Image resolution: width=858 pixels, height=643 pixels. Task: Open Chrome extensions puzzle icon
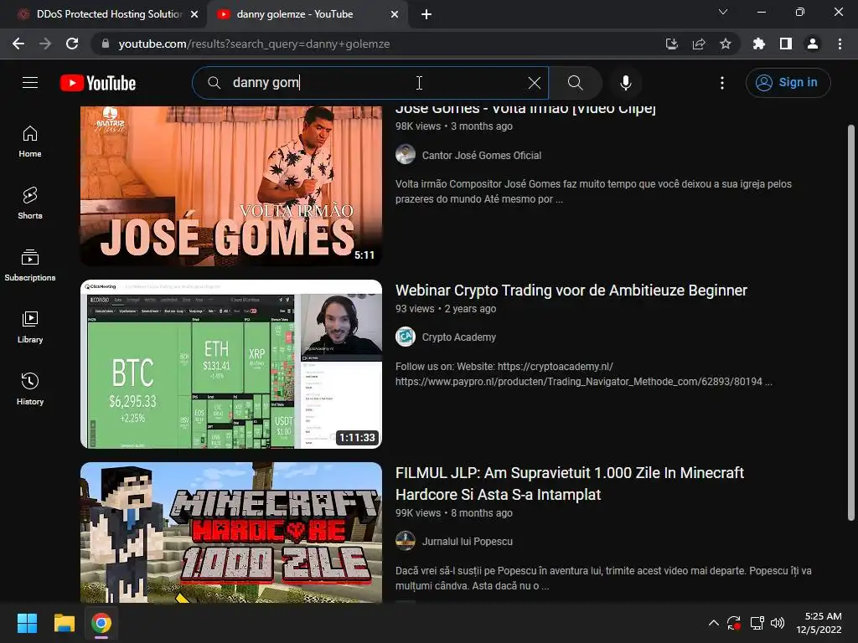(759, 44)
